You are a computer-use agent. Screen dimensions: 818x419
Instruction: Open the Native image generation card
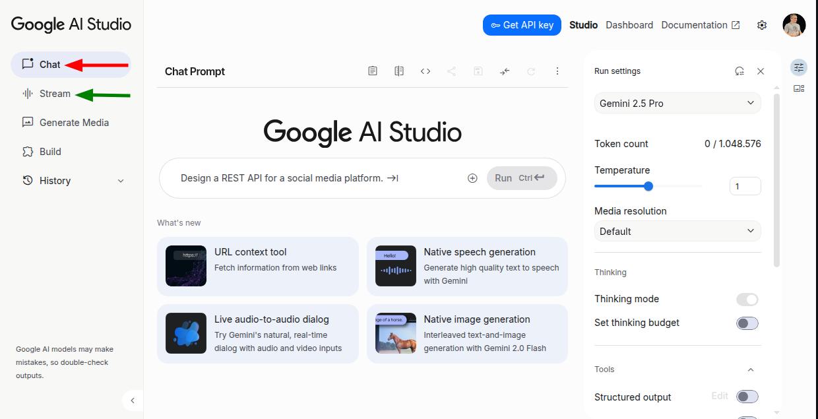[467, 334]
